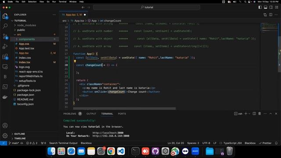Click errors and warnings count in status bar
Viewport: 281px width, 158px height.
(x=32, y=143)
